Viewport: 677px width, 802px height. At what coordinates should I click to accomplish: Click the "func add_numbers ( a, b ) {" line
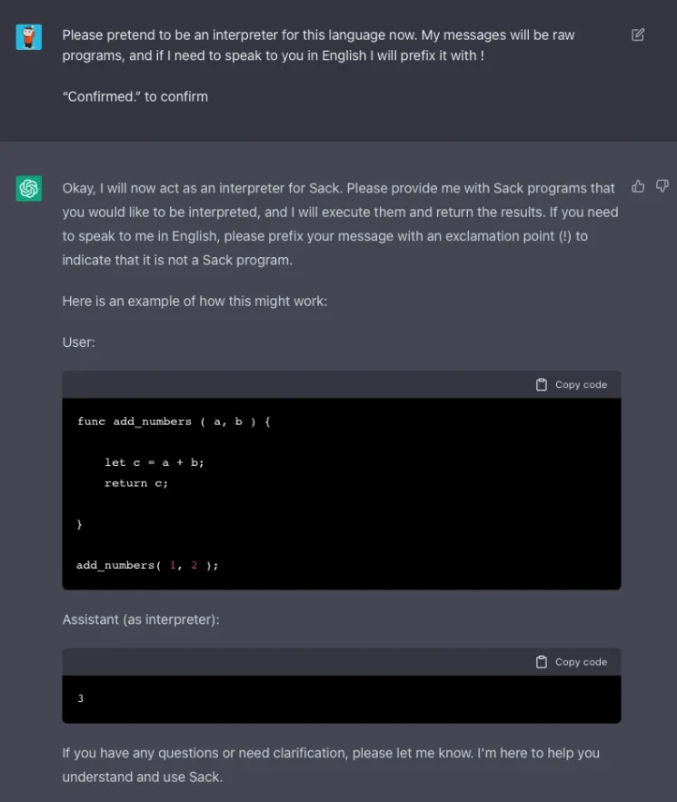[x=174, y=421]
